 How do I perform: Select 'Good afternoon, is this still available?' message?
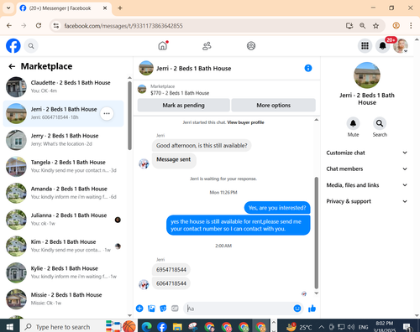202,146
